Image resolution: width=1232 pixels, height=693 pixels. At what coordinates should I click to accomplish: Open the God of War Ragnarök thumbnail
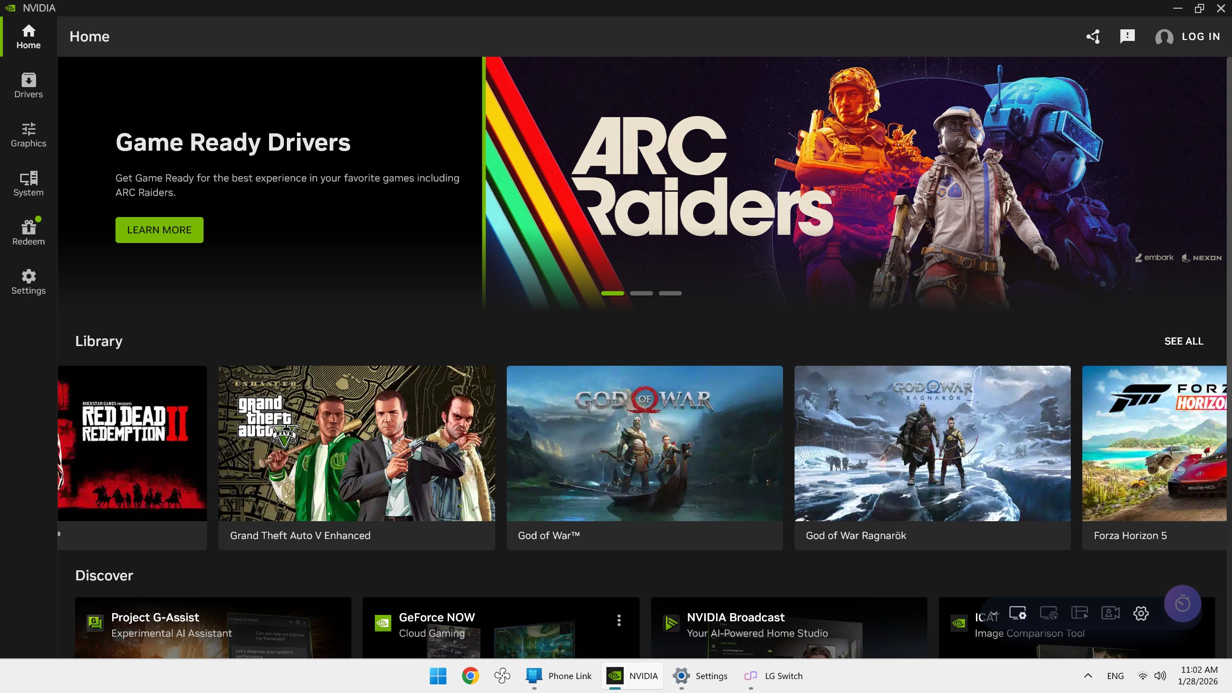tap(932, 443)
